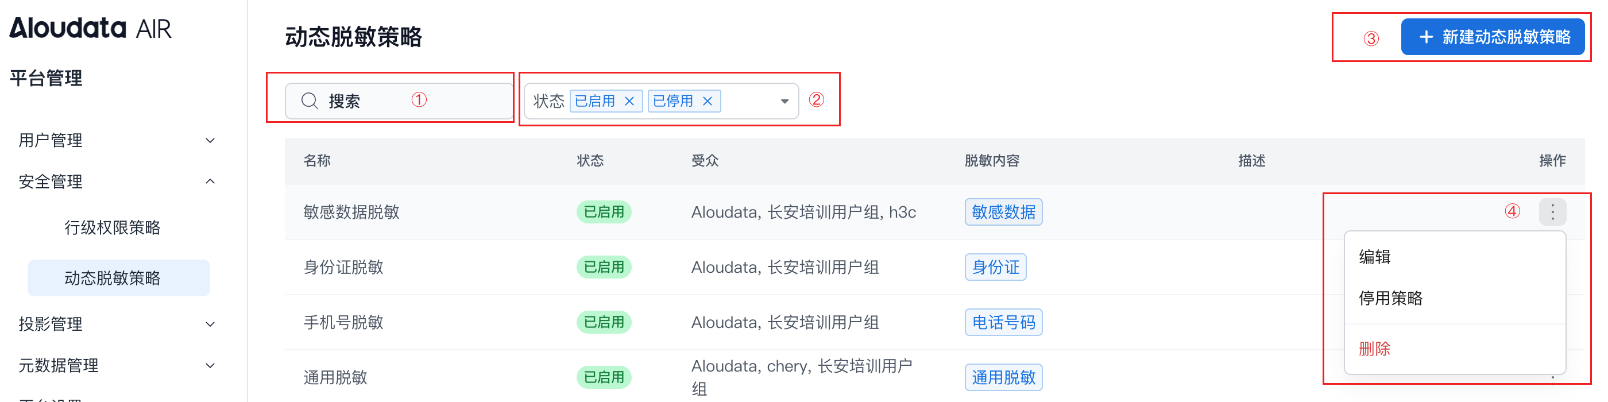
Task: Expand the 用户管理 sidebar section
Action: click(x=210, y=141)
